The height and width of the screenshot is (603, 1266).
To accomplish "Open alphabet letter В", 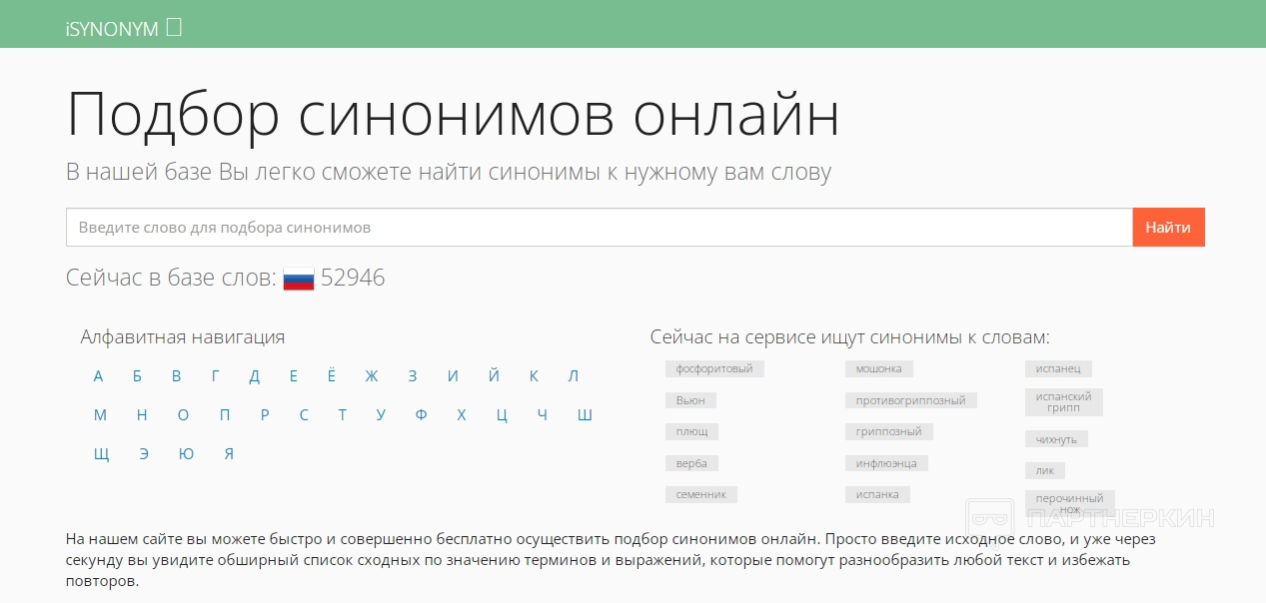I will (176, 376).
